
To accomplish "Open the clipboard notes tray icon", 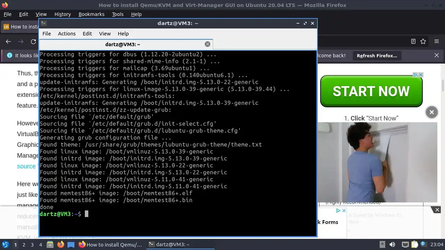I will [x=415, y=244].
